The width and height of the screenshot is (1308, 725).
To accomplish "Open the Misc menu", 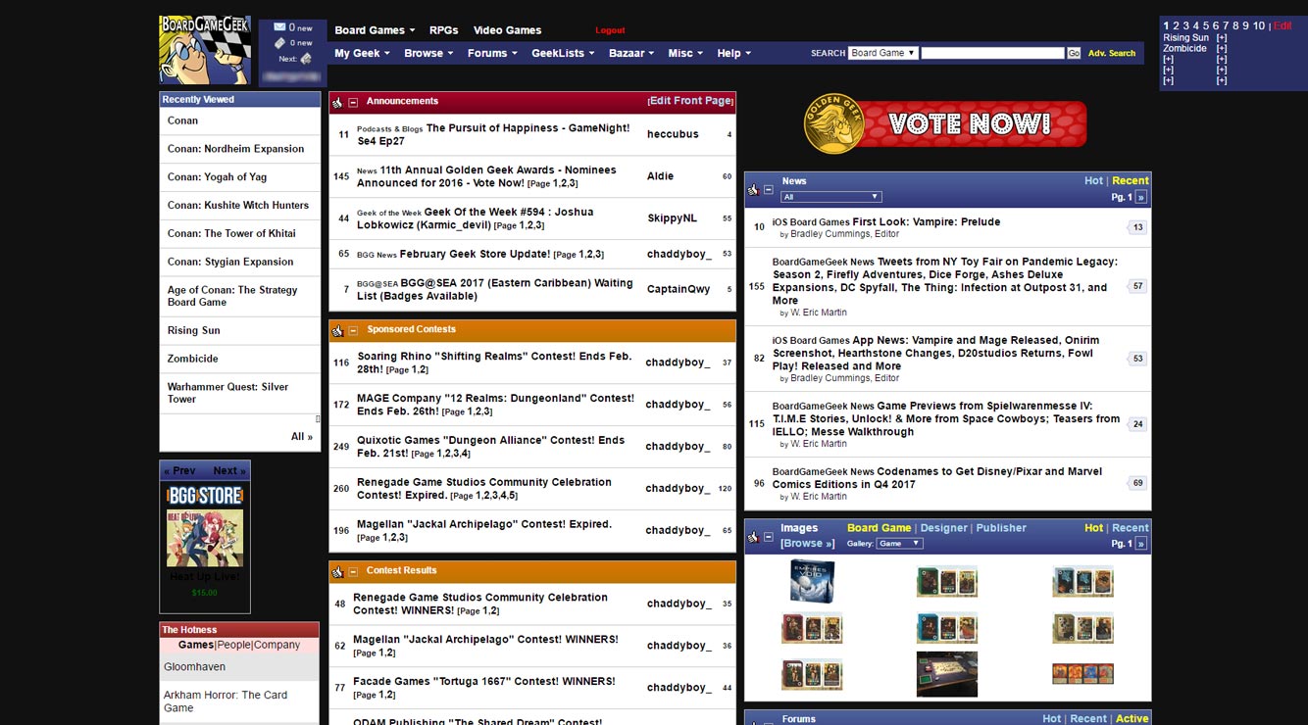I will click(685, 53).
